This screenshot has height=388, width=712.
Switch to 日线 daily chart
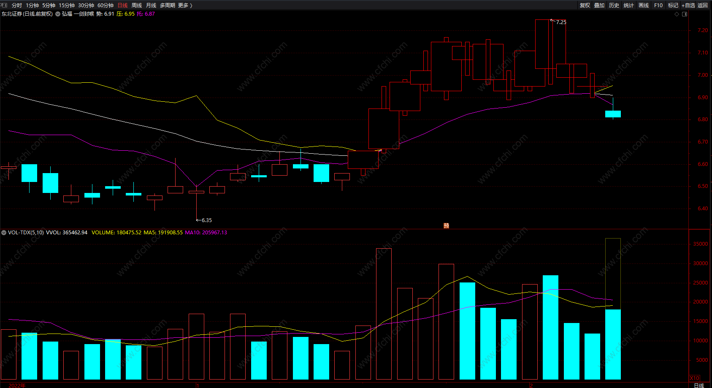122,5
